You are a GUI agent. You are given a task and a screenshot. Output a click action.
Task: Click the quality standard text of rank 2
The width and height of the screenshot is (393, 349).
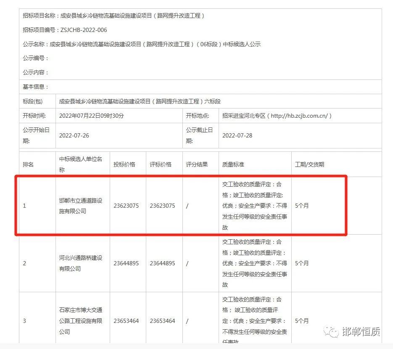pyautogui.click(x=255, y=263)
